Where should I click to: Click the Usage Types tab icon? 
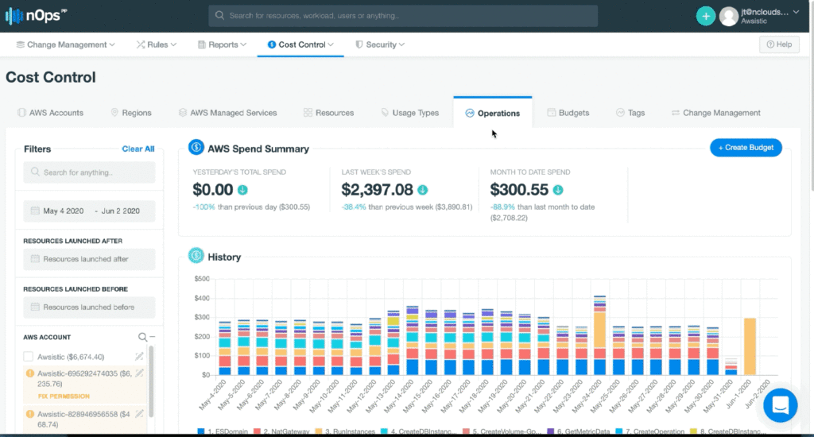pyautogui.click(x=385, y=113)
